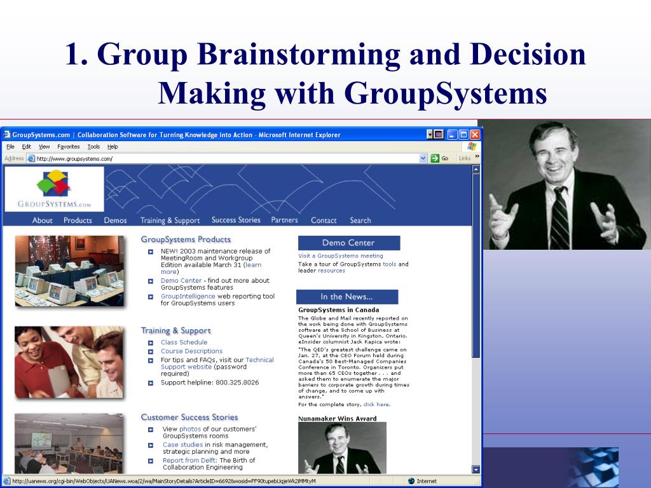Image resolution: width=651 pixels, height=488 pixels.
Task: Click bullet icon beside Report from Delft
Action: pos(151,461)
